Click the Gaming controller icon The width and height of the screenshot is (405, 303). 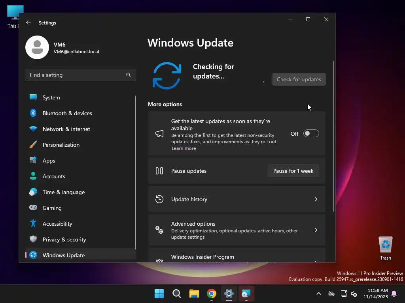pyautogui.click(x=33, y=208)
